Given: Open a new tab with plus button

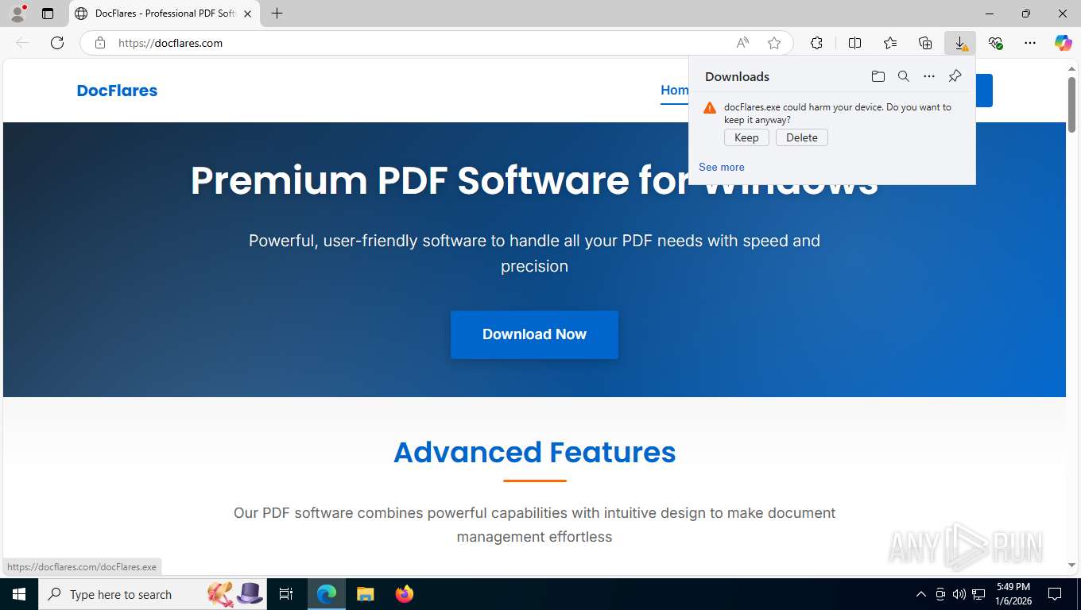Looking at the screenshot, I should pyautogui.click(x=277, y=14).
